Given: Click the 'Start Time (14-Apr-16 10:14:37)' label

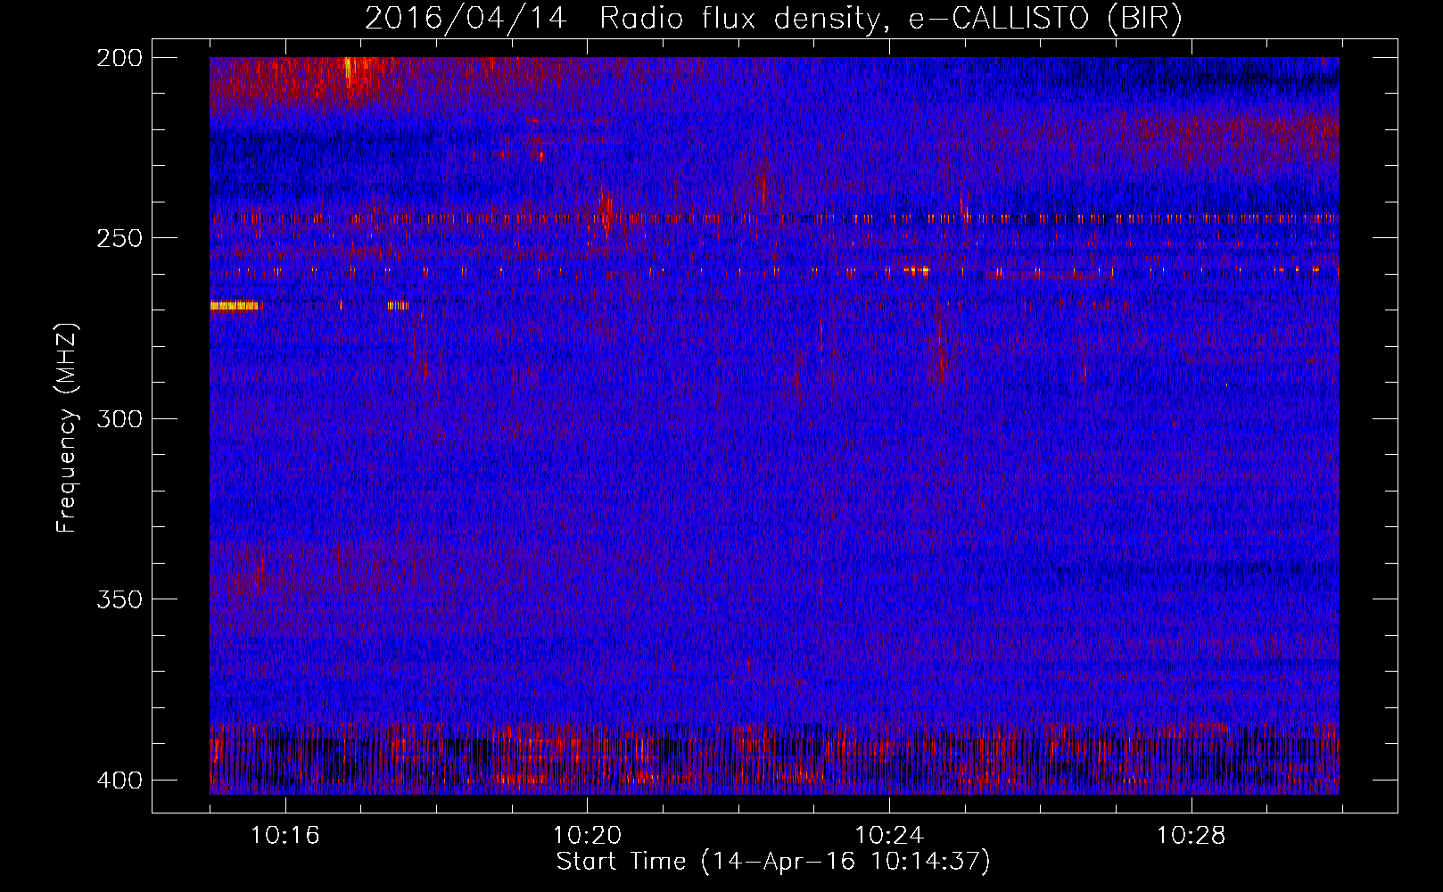Looking at the screenshot, I should 773,861.
